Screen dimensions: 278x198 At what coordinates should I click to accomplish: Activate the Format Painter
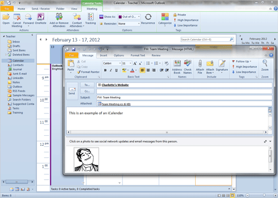[88, 72]
